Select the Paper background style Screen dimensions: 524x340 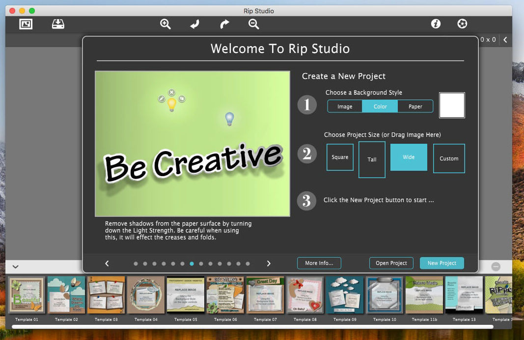tap(415, 106)
